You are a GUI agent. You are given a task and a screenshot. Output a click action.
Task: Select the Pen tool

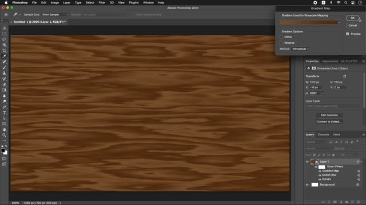point(4,107)
